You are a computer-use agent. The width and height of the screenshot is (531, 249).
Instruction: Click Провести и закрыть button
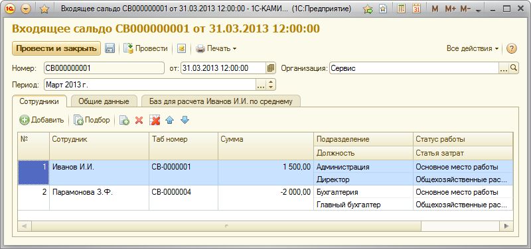coord(56,48)
